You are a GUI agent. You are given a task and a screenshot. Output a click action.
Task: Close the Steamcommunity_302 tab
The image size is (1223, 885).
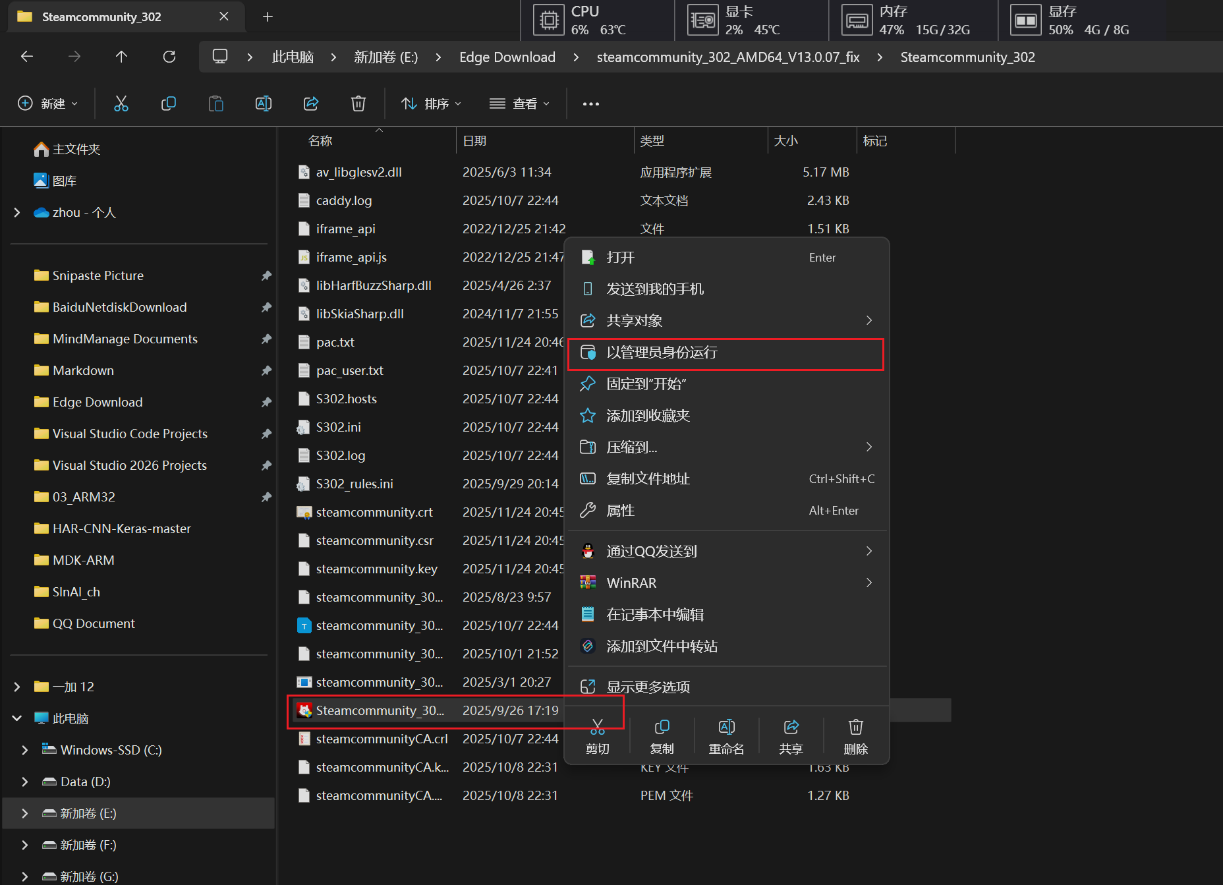click(x=224, y=16)
